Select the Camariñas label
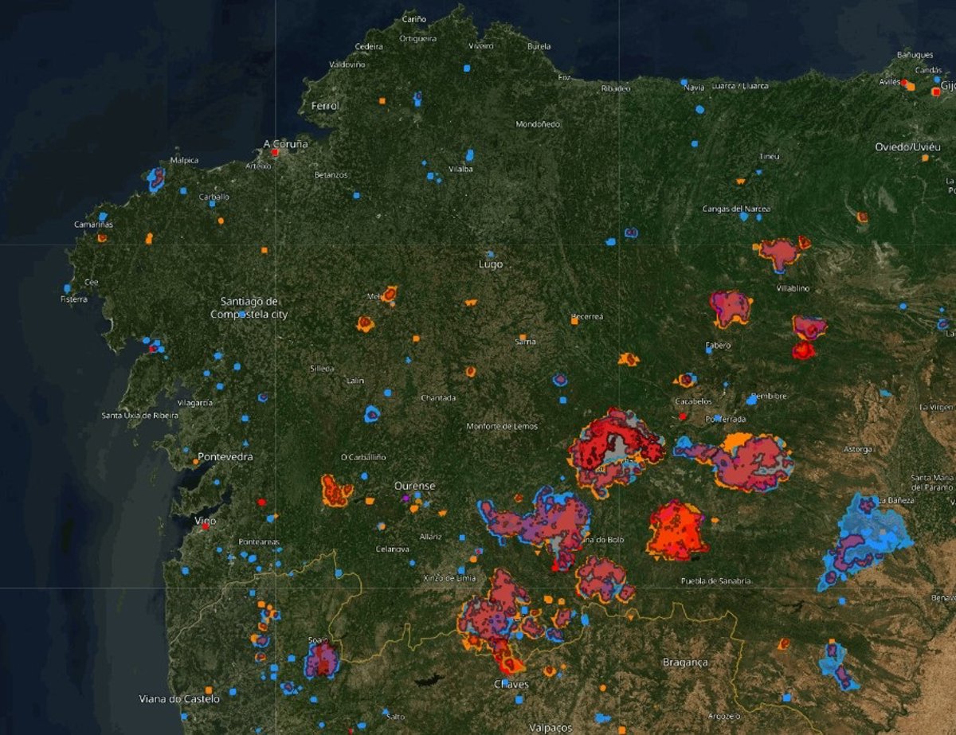This screenshot has height=735, width=956. tap(93, 225)
